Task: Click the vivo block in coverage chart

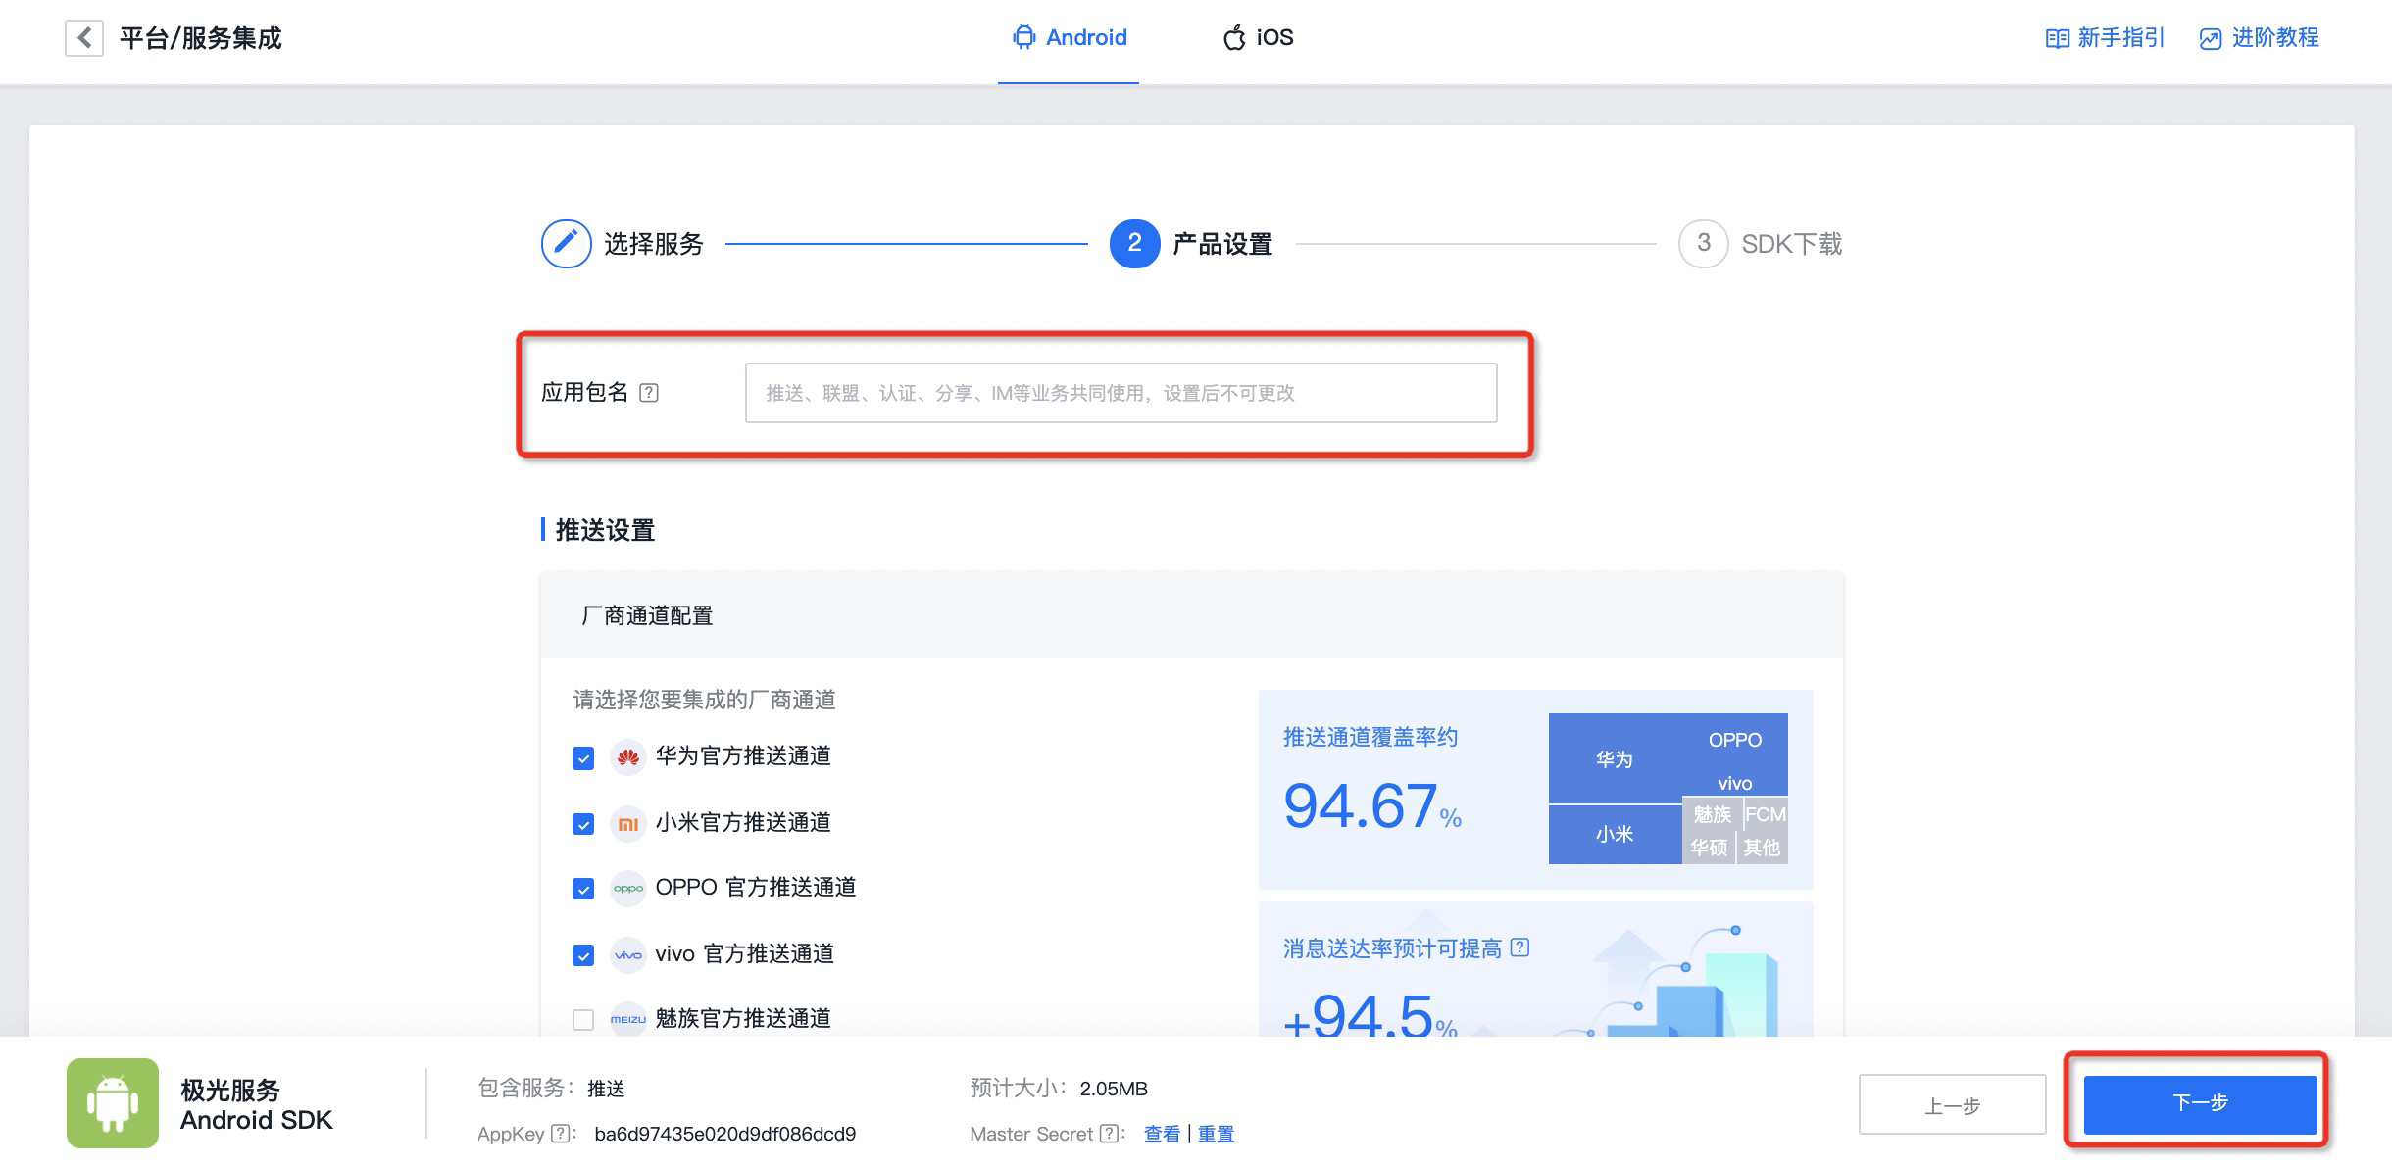Action: (1734, 783)
